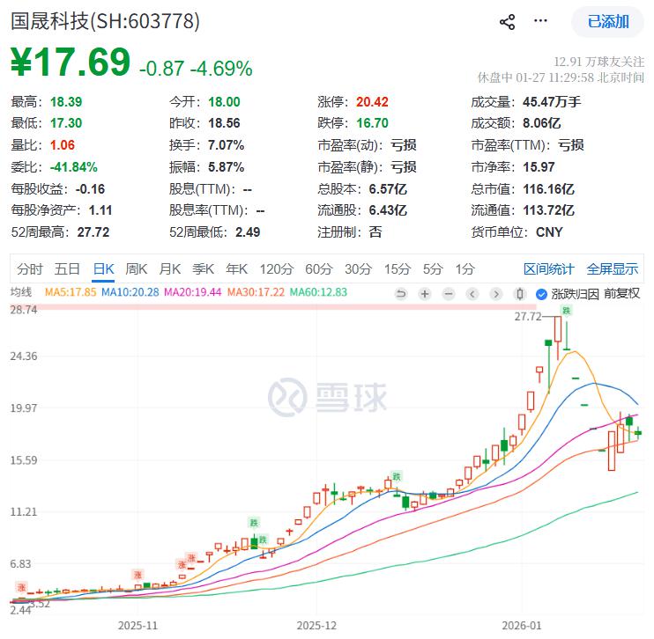This screenshot has width=654, height=639.
Task: Open the 前复权 adjustment dropdown
Action: click(622, 293)
